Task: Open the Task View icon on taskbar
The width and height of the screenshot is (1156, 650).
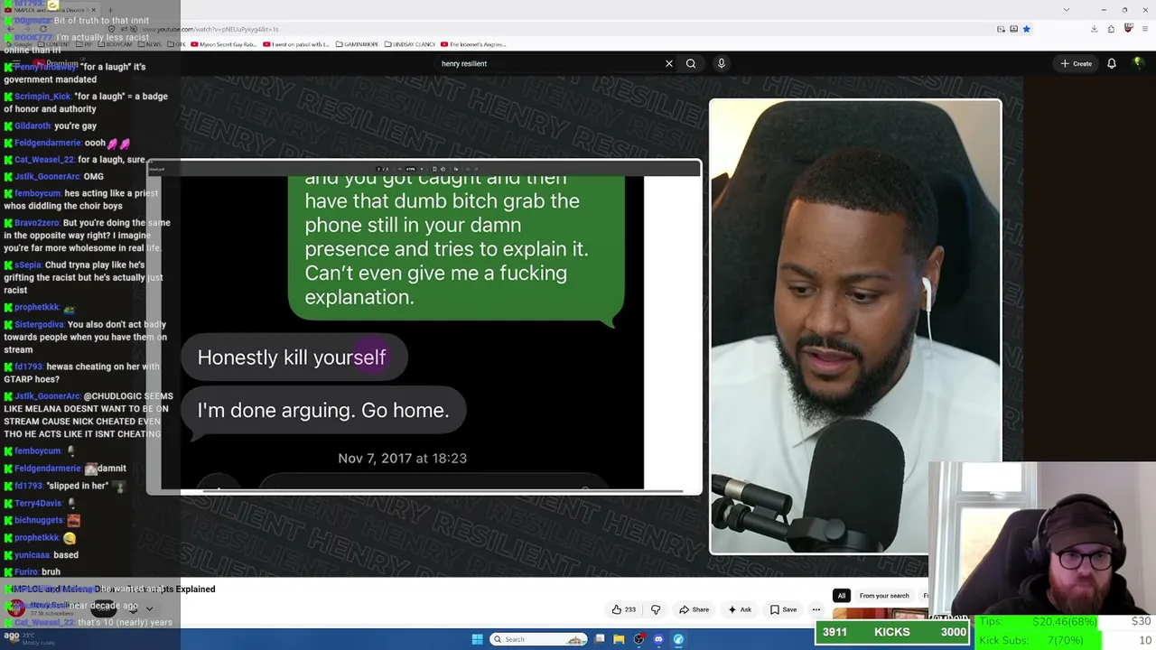Action: [599, 639]
